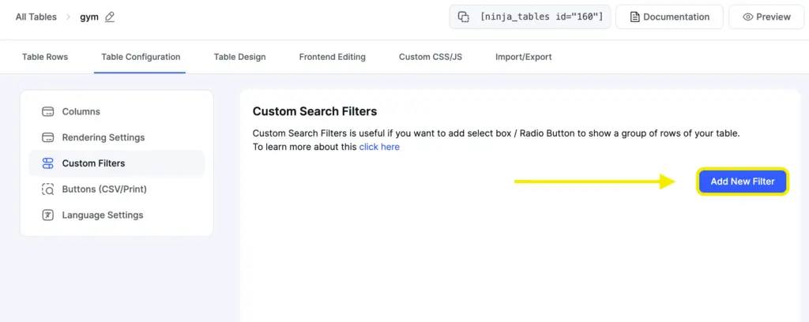Add a new filter
Image resolution: width=809 pixels, height=322 pixels.
743,182
